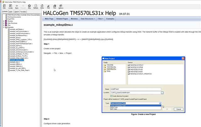The width and height of the screenshot is (201, 127).
Task: Click Cancel in the New Project figure
Action: tap(179, 109)
